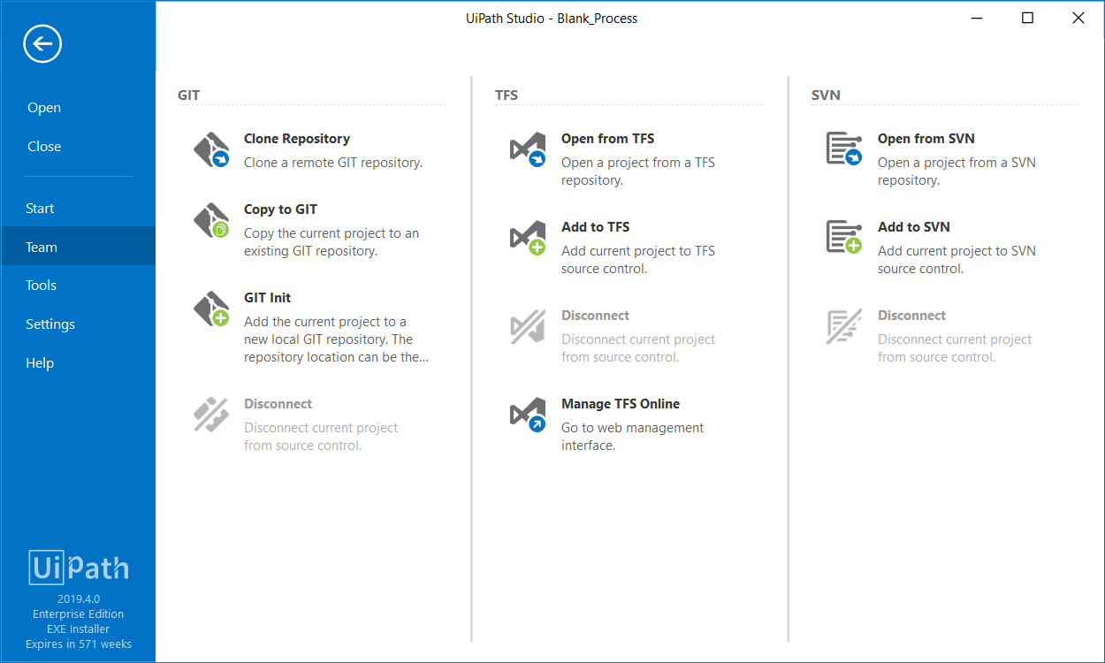
Task: Click the GIT section header
Action: [x=189, y=95]
